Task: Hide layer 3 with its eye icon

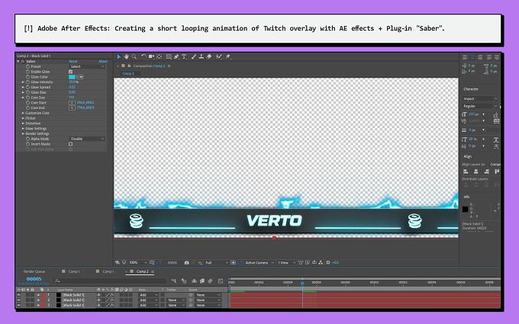Action: point(19,305)
